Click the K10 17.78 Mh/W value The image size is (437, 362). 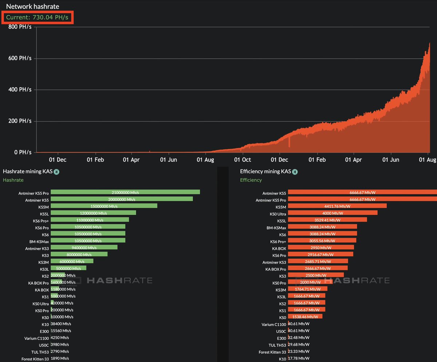coord(299,359)
